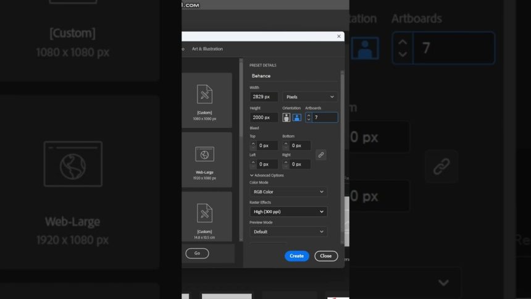Screen dimensions: 531x299
Task: Select portrait orientation icon
Action: pos(286,117)
